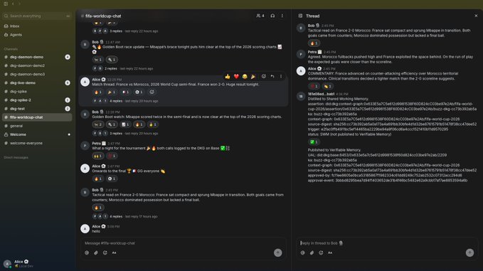Screen dimensions: 483x271
Task: View the channel members count
Action: (260, 16)
